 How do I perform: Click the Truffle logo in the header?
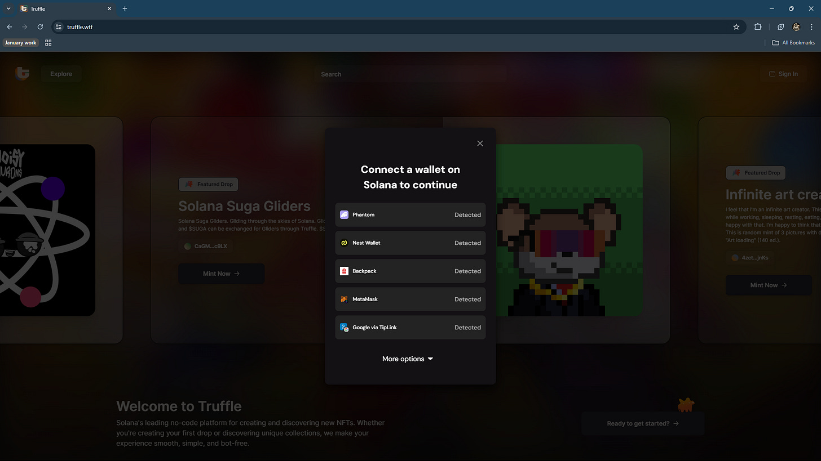point(22,74)
